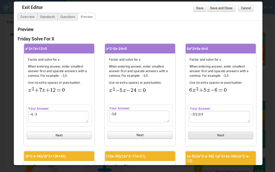
Task: Select purple header x^2+7x=12=0
Action: (x=59, y=49)
